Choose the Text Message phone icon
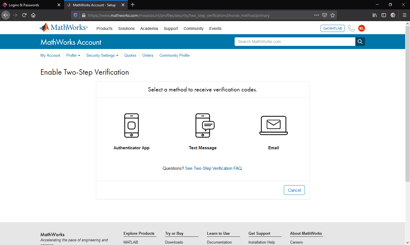 click(205, 126)
